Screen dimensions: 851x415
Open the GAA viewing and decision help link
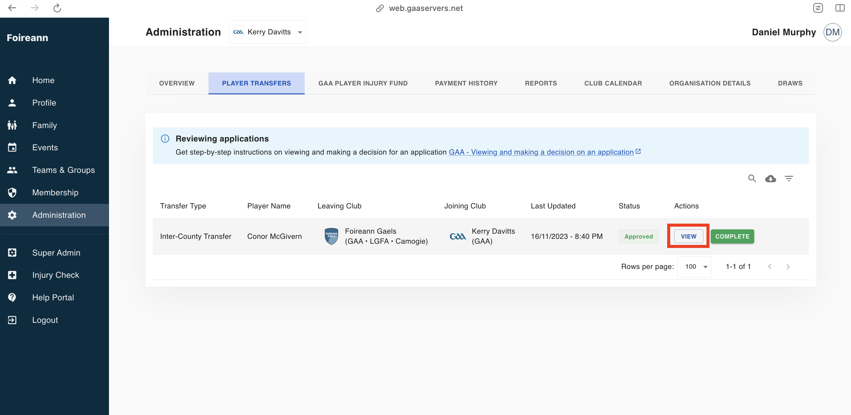click(545, 152)
